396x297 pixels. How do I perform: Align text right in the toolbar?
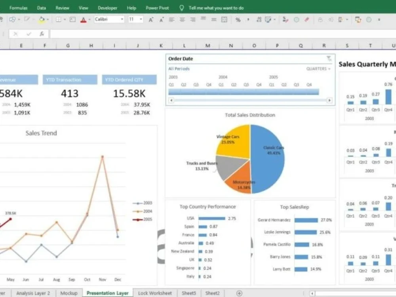point(193,19)
